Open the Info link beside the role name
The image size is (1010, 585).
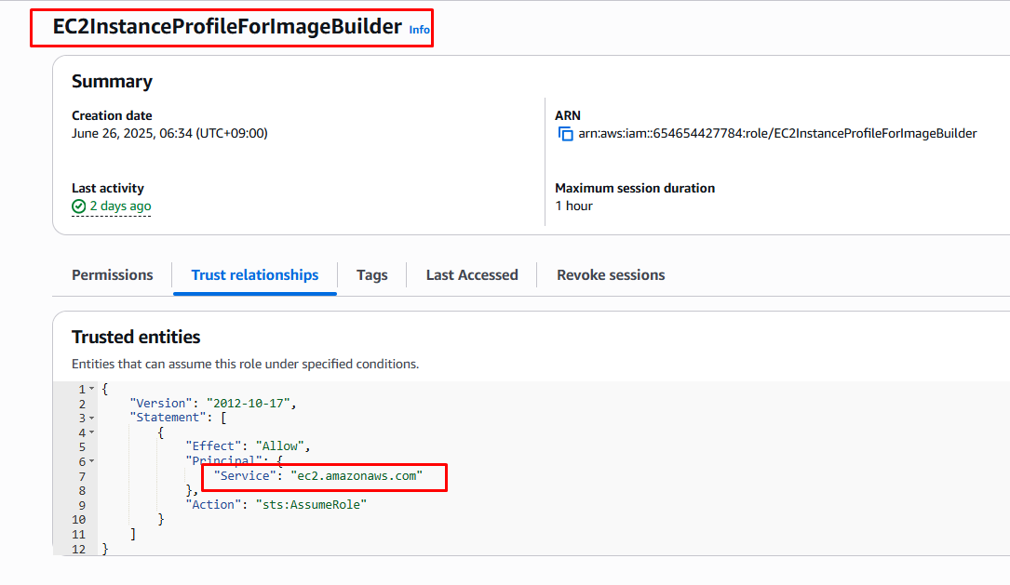(420, 30)
